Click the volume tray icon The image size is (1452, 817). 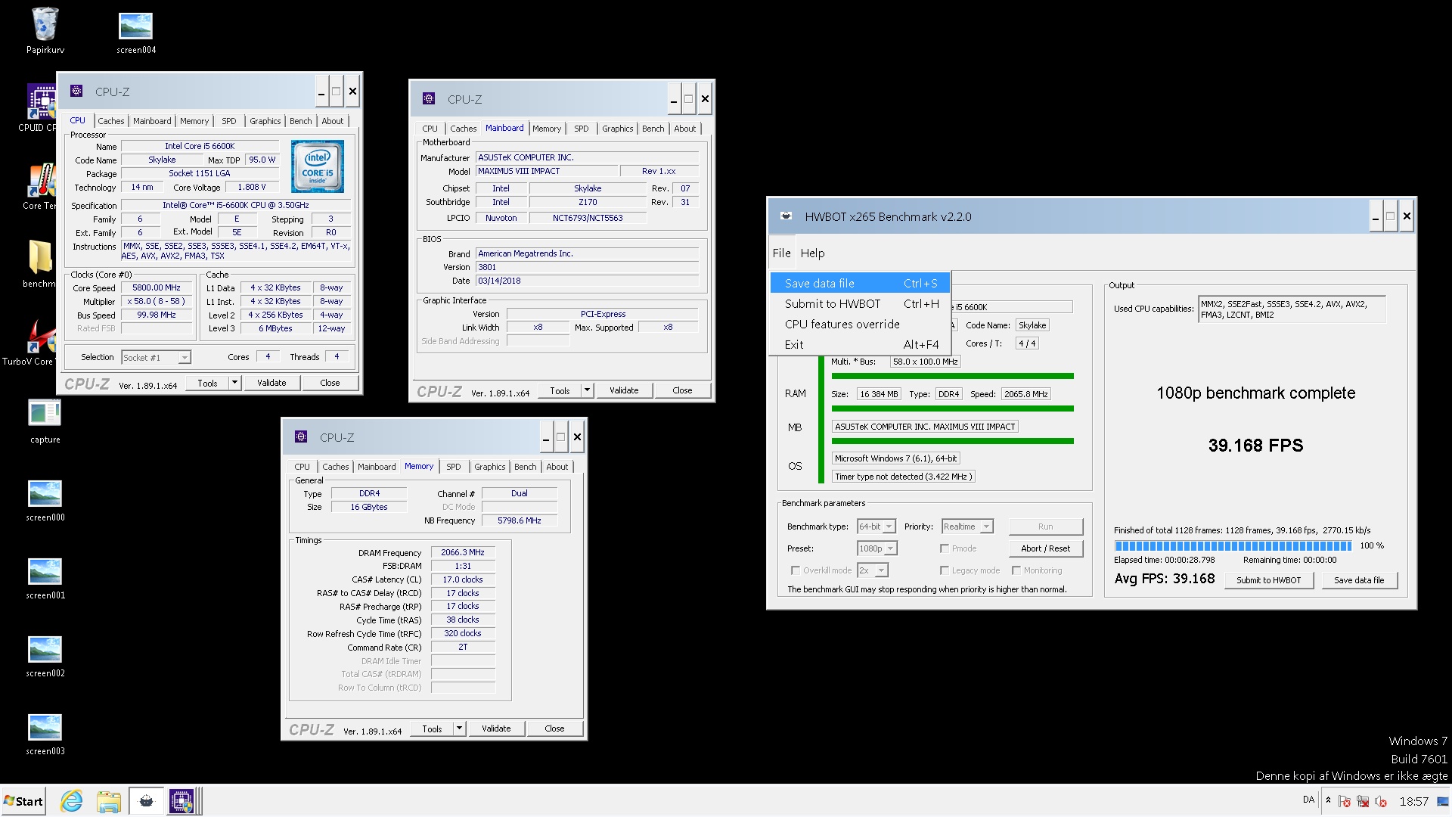pyautogui.click(x=1381, y=801)
